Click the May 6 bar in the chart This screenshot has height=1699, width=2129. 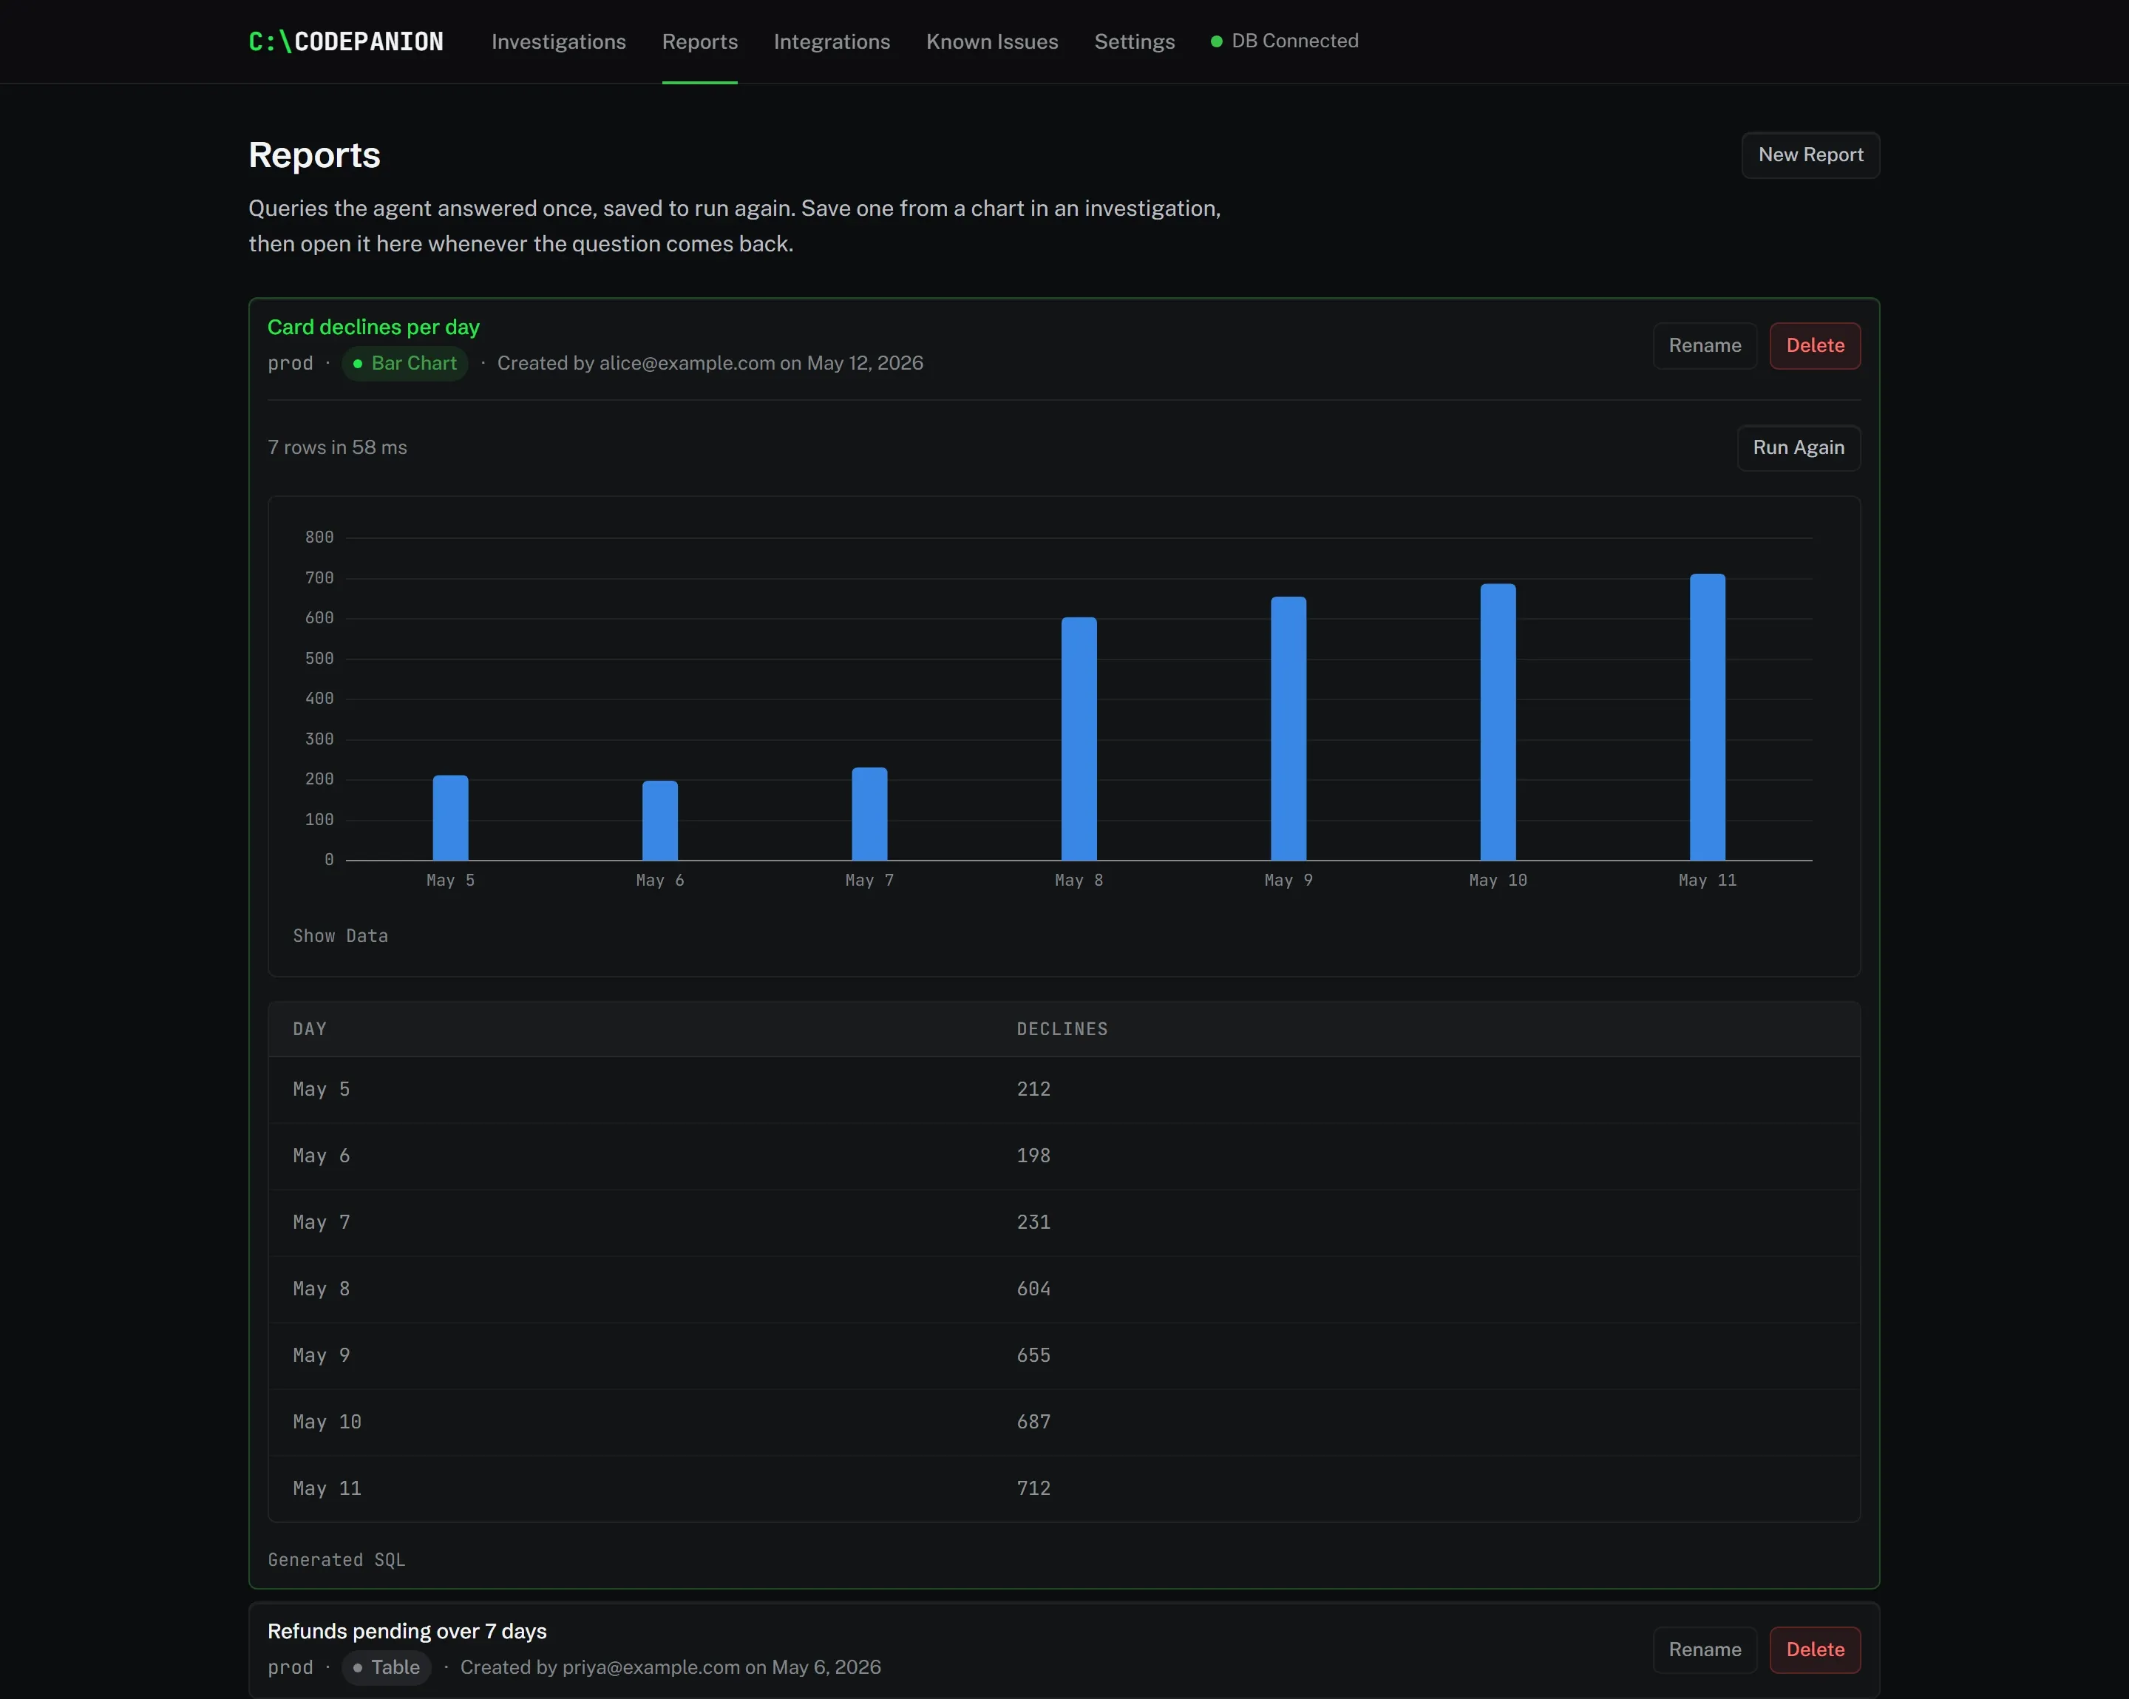659,821
